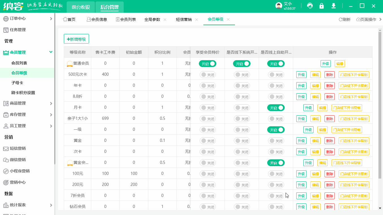
Task: Turn off 月卡 online self-service card toggle
Action: [276, 107]
